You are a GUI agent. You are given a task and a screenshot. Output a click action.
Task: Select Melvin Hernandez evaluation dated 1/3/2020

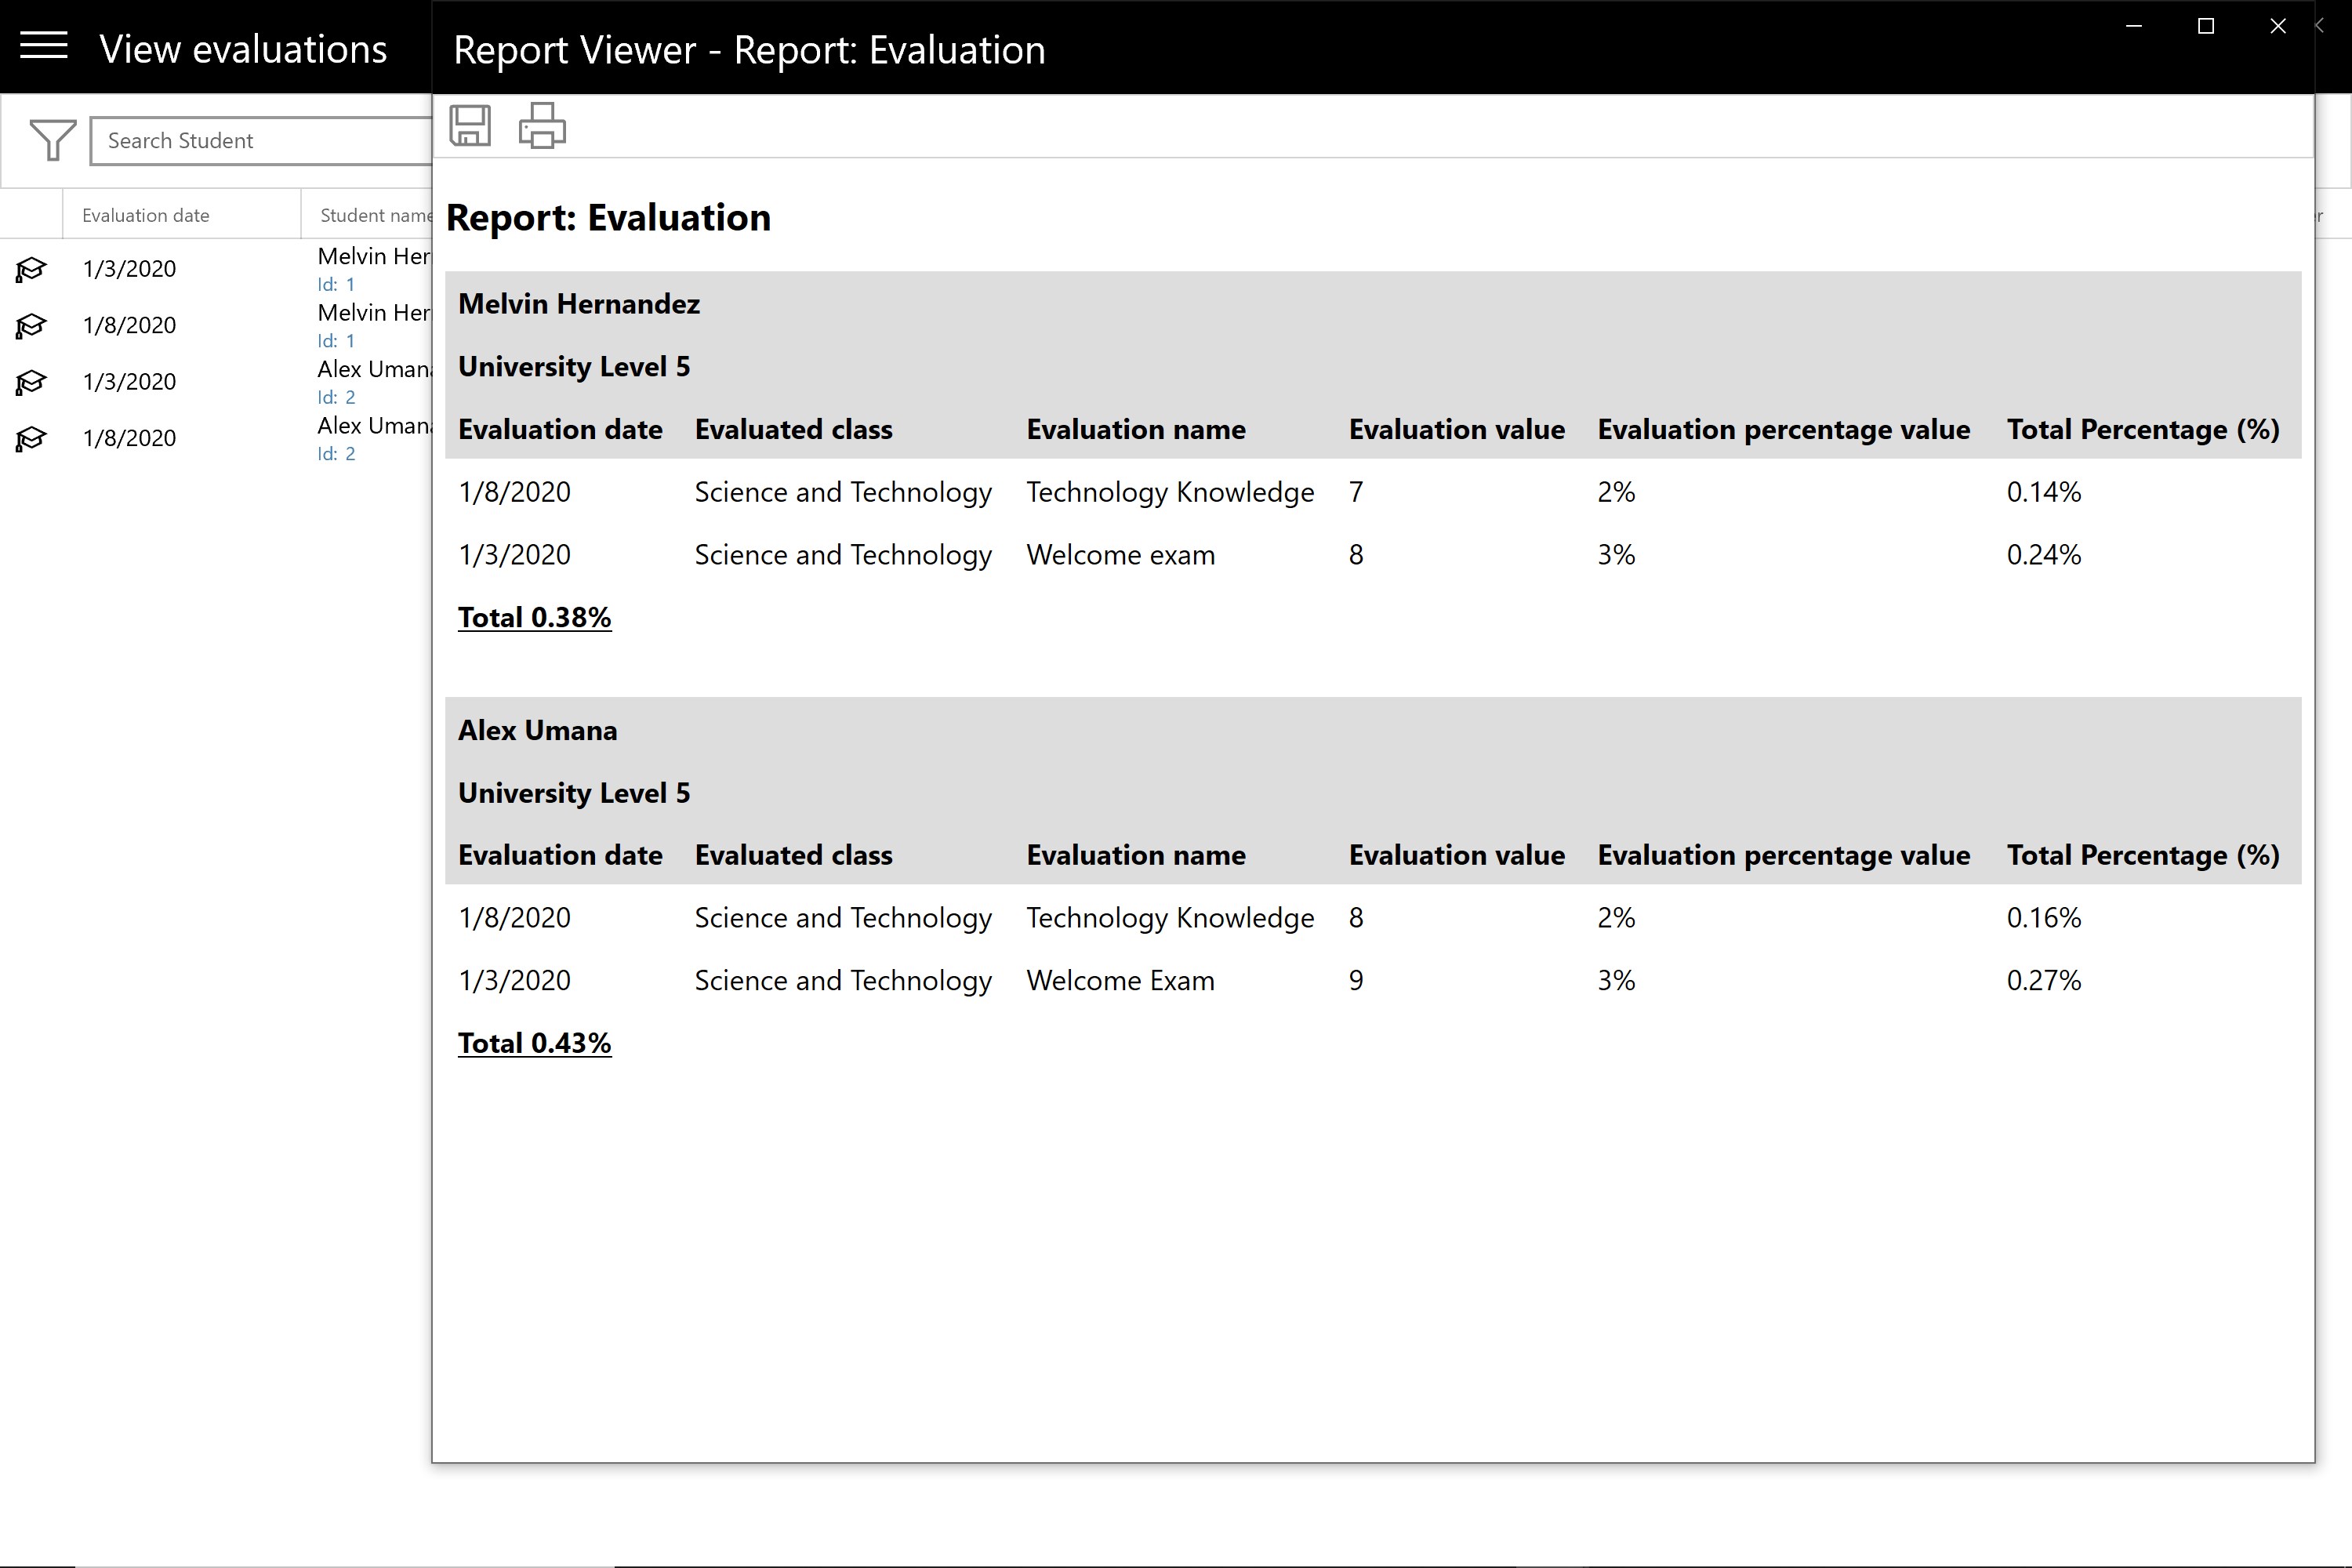pos(130,269)
